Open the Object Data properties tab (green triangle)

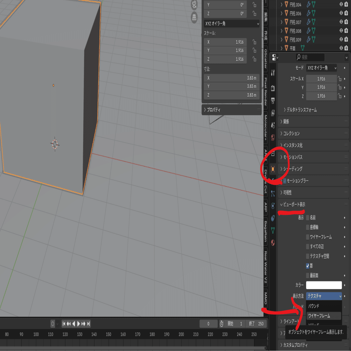(x=273, y=230)
